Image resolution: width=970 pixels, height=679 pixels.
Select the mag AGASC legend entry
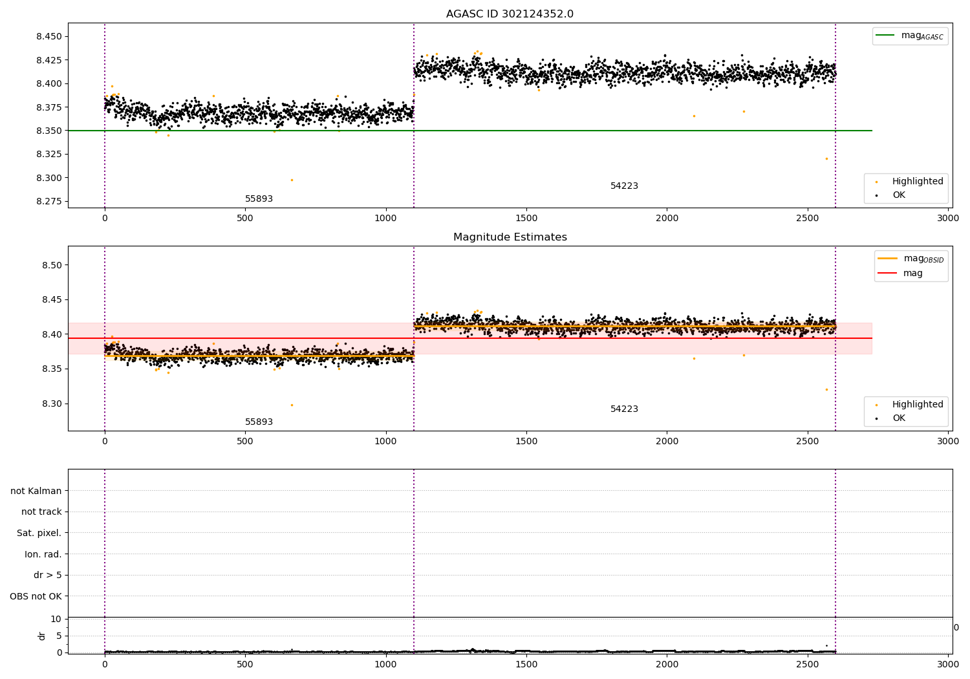pyautogui.click(x=911, y=36)
